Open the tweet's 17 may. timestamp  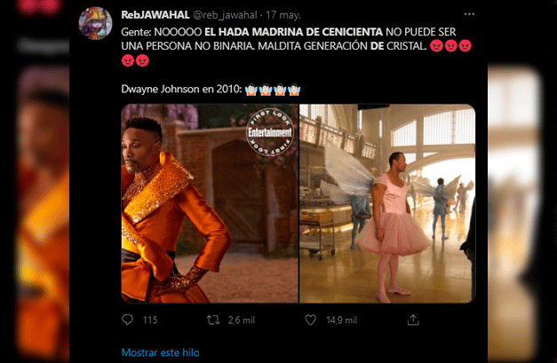(x=283, y=15)
